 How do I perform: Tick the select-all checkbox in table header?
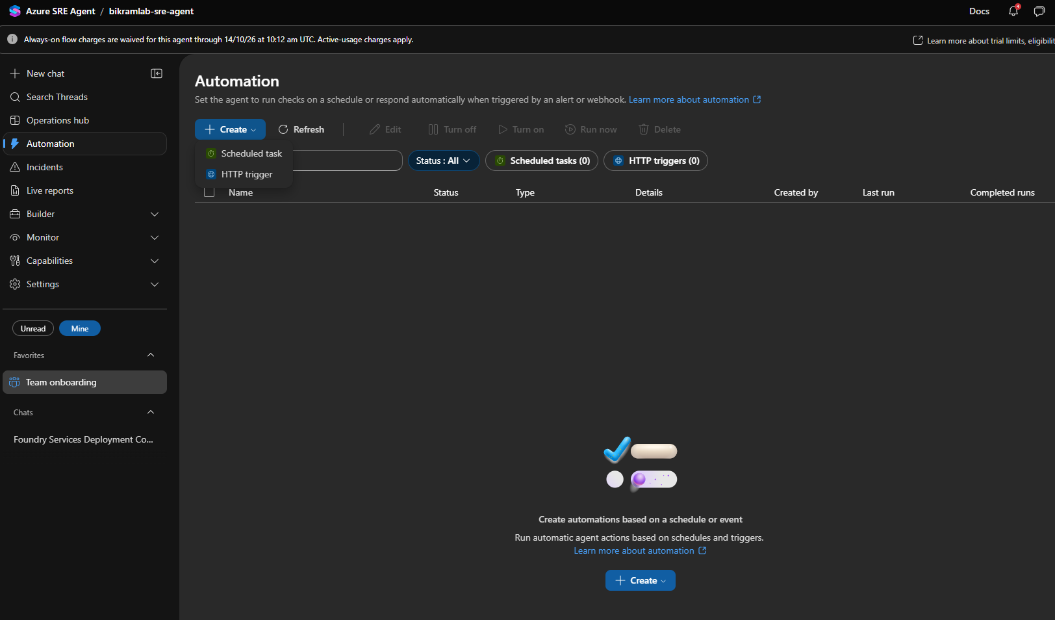pos(209,192)
